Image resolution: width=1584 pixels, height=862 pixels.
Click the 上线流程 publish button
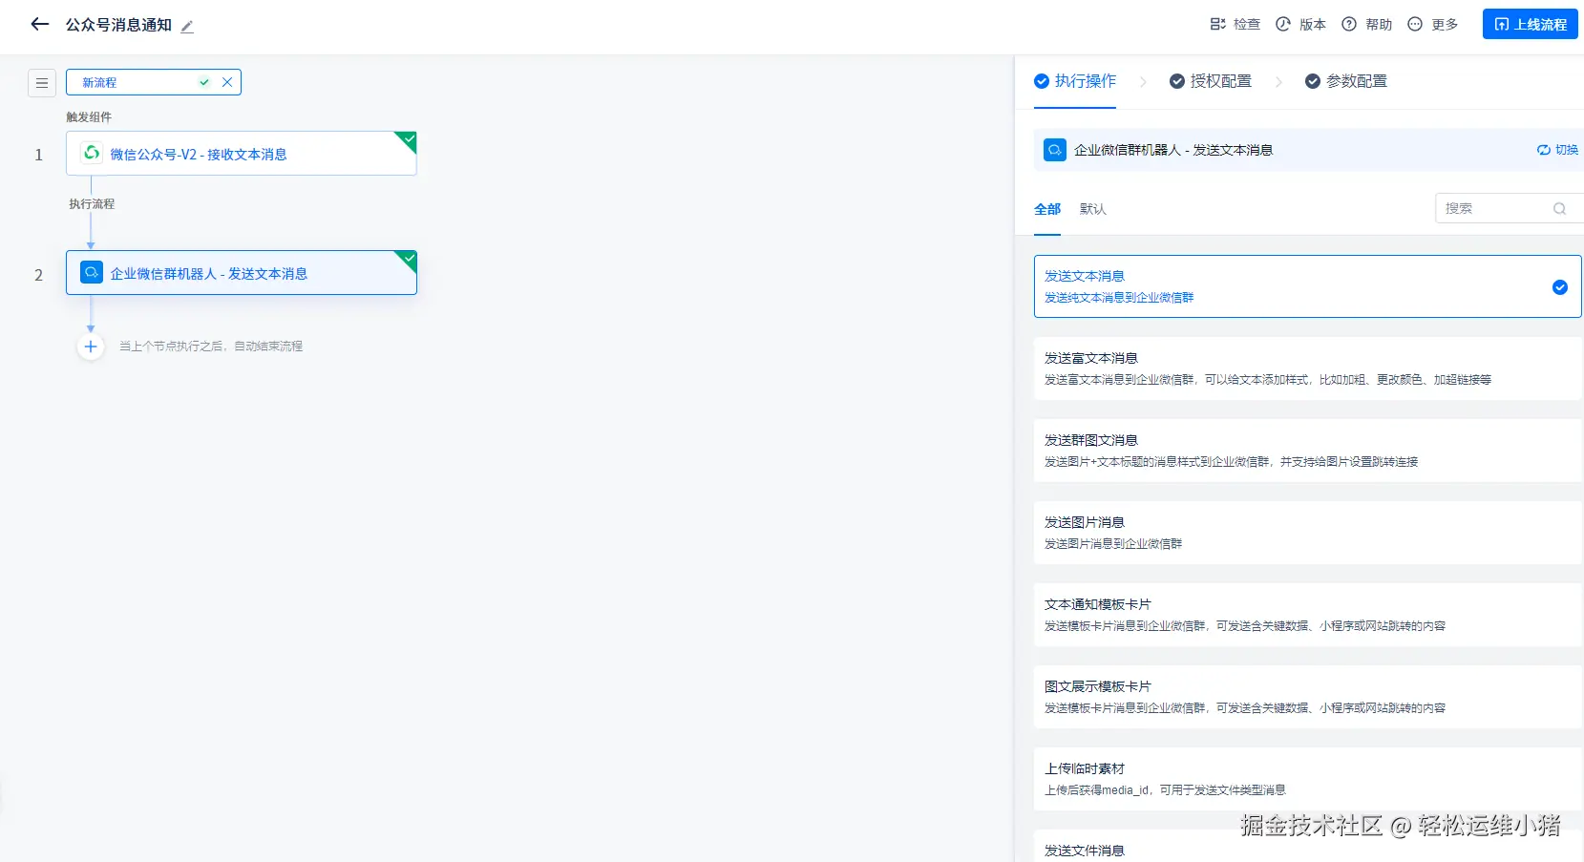[x=1530, y=25]
